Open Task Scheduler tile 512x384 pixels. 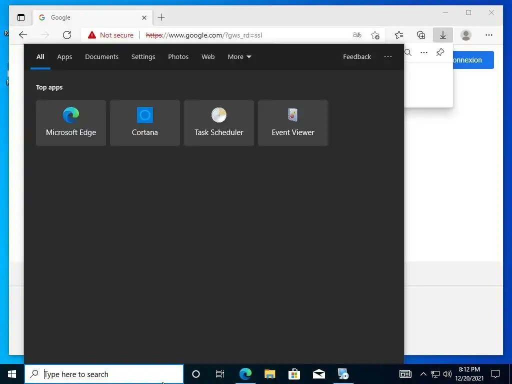219,123
